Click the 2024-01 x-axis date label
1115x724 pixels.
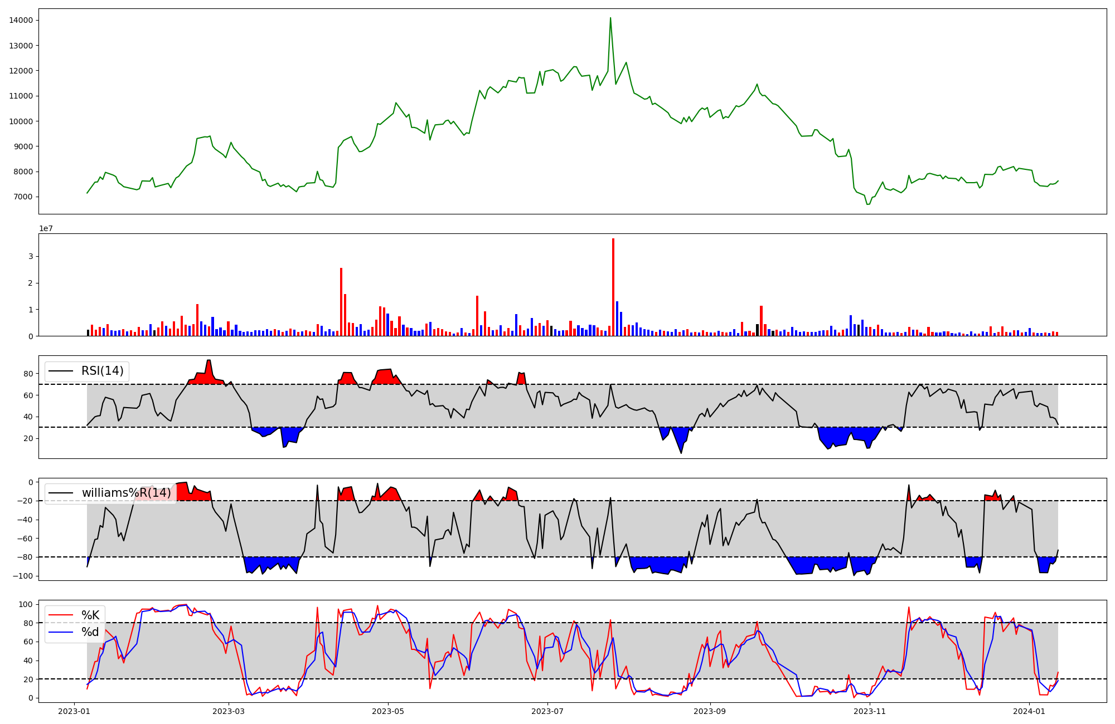(x=1029, y=711)
